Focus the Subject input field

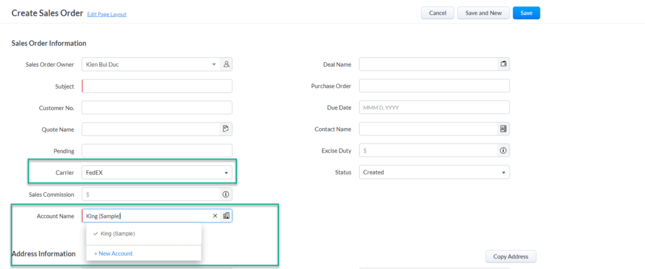click(x=157, y=86)
